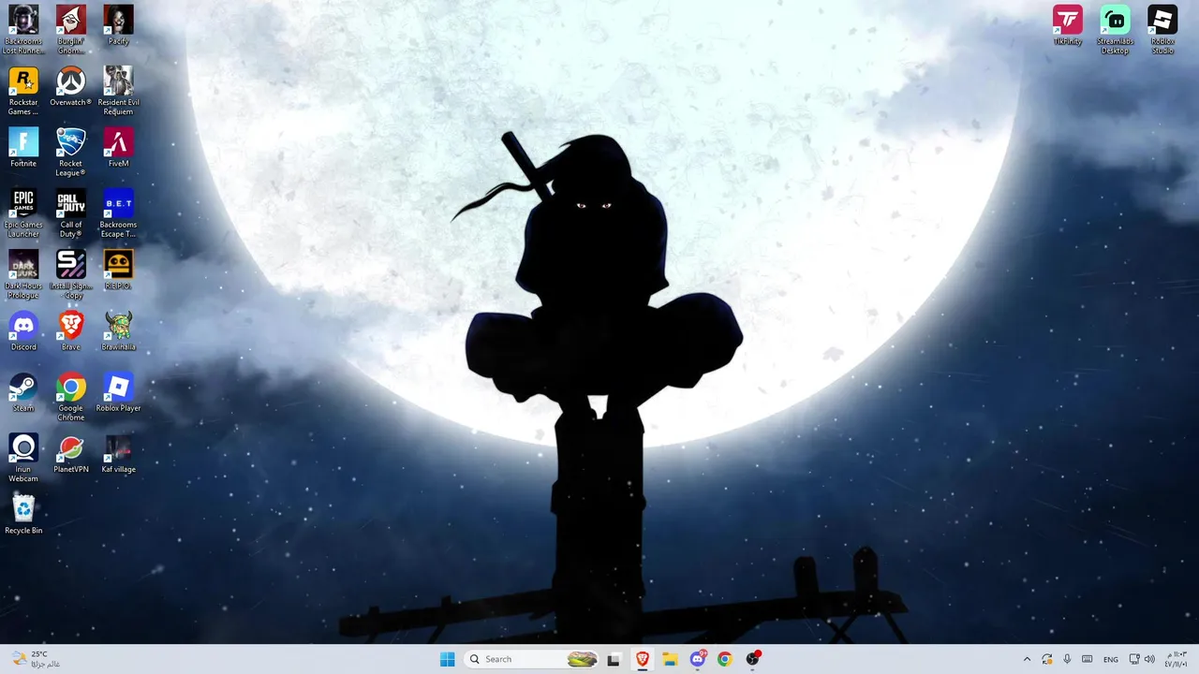Open the volume speaker tray icon
1199x674 pixels.
(x=1149, y=659)
